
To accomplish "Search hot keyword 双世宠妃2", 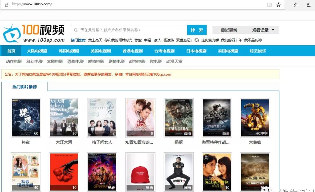I will [184, 40].
